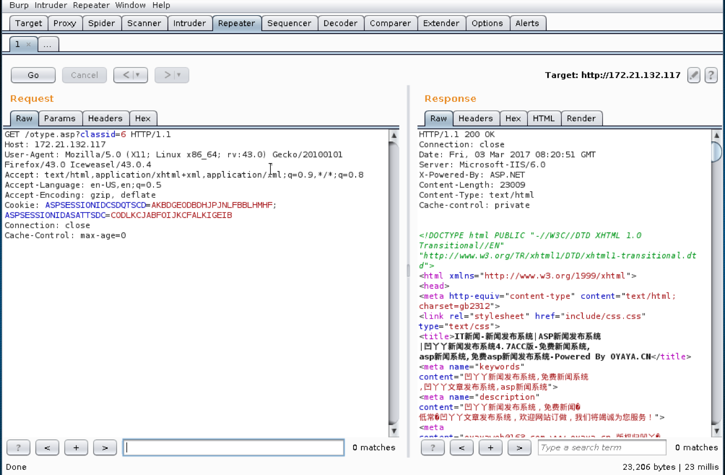Go to previous match in request search
This screenshot has width=725, height=475.
pyautogui.click(x=47, y=448)
